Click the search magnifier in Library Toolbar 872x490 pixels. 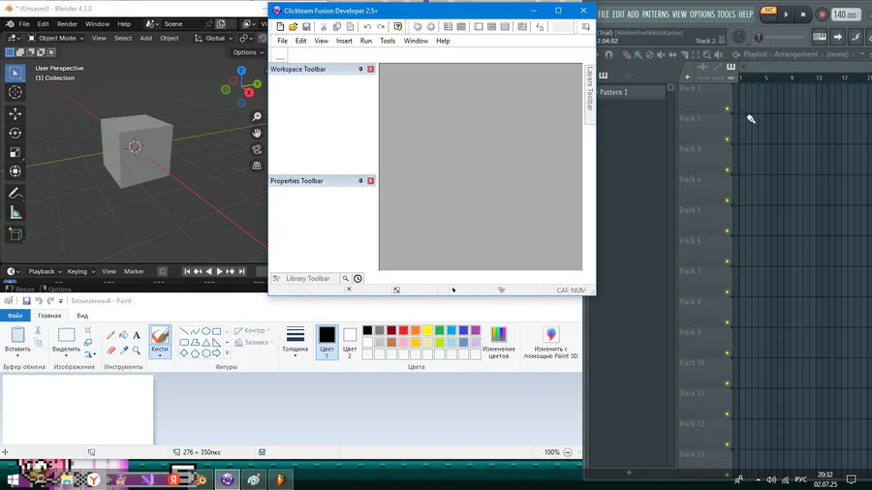[x=345, y=278]
